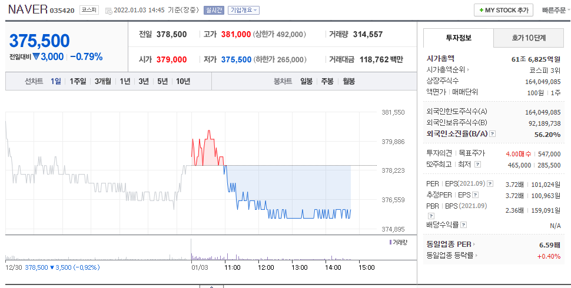Click the +0.40% industry change value

pyautogui.click(x=549, y=256)
